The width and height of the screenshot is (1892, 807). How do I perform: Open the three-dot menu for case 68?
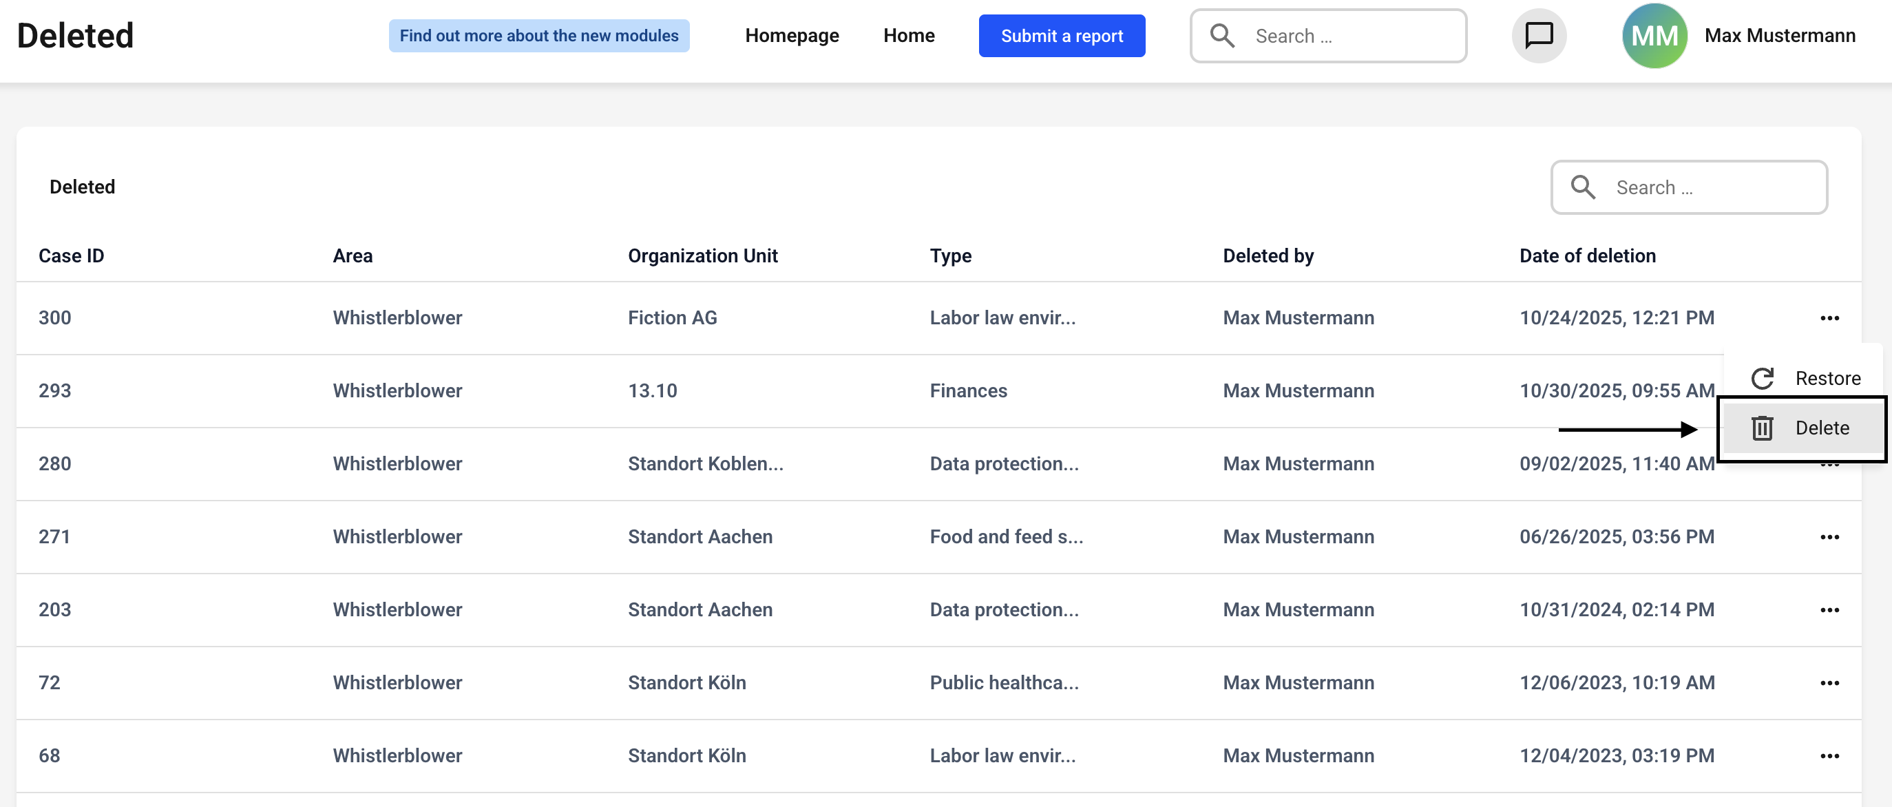point(1829,755)
